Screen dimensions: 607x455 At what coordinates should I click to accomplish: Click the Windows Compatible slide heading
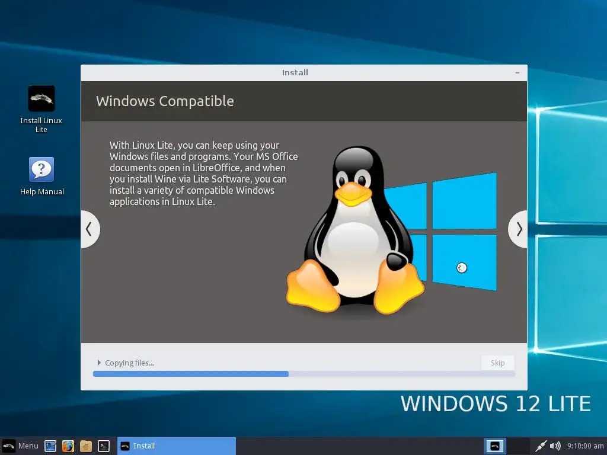point(165,101)
